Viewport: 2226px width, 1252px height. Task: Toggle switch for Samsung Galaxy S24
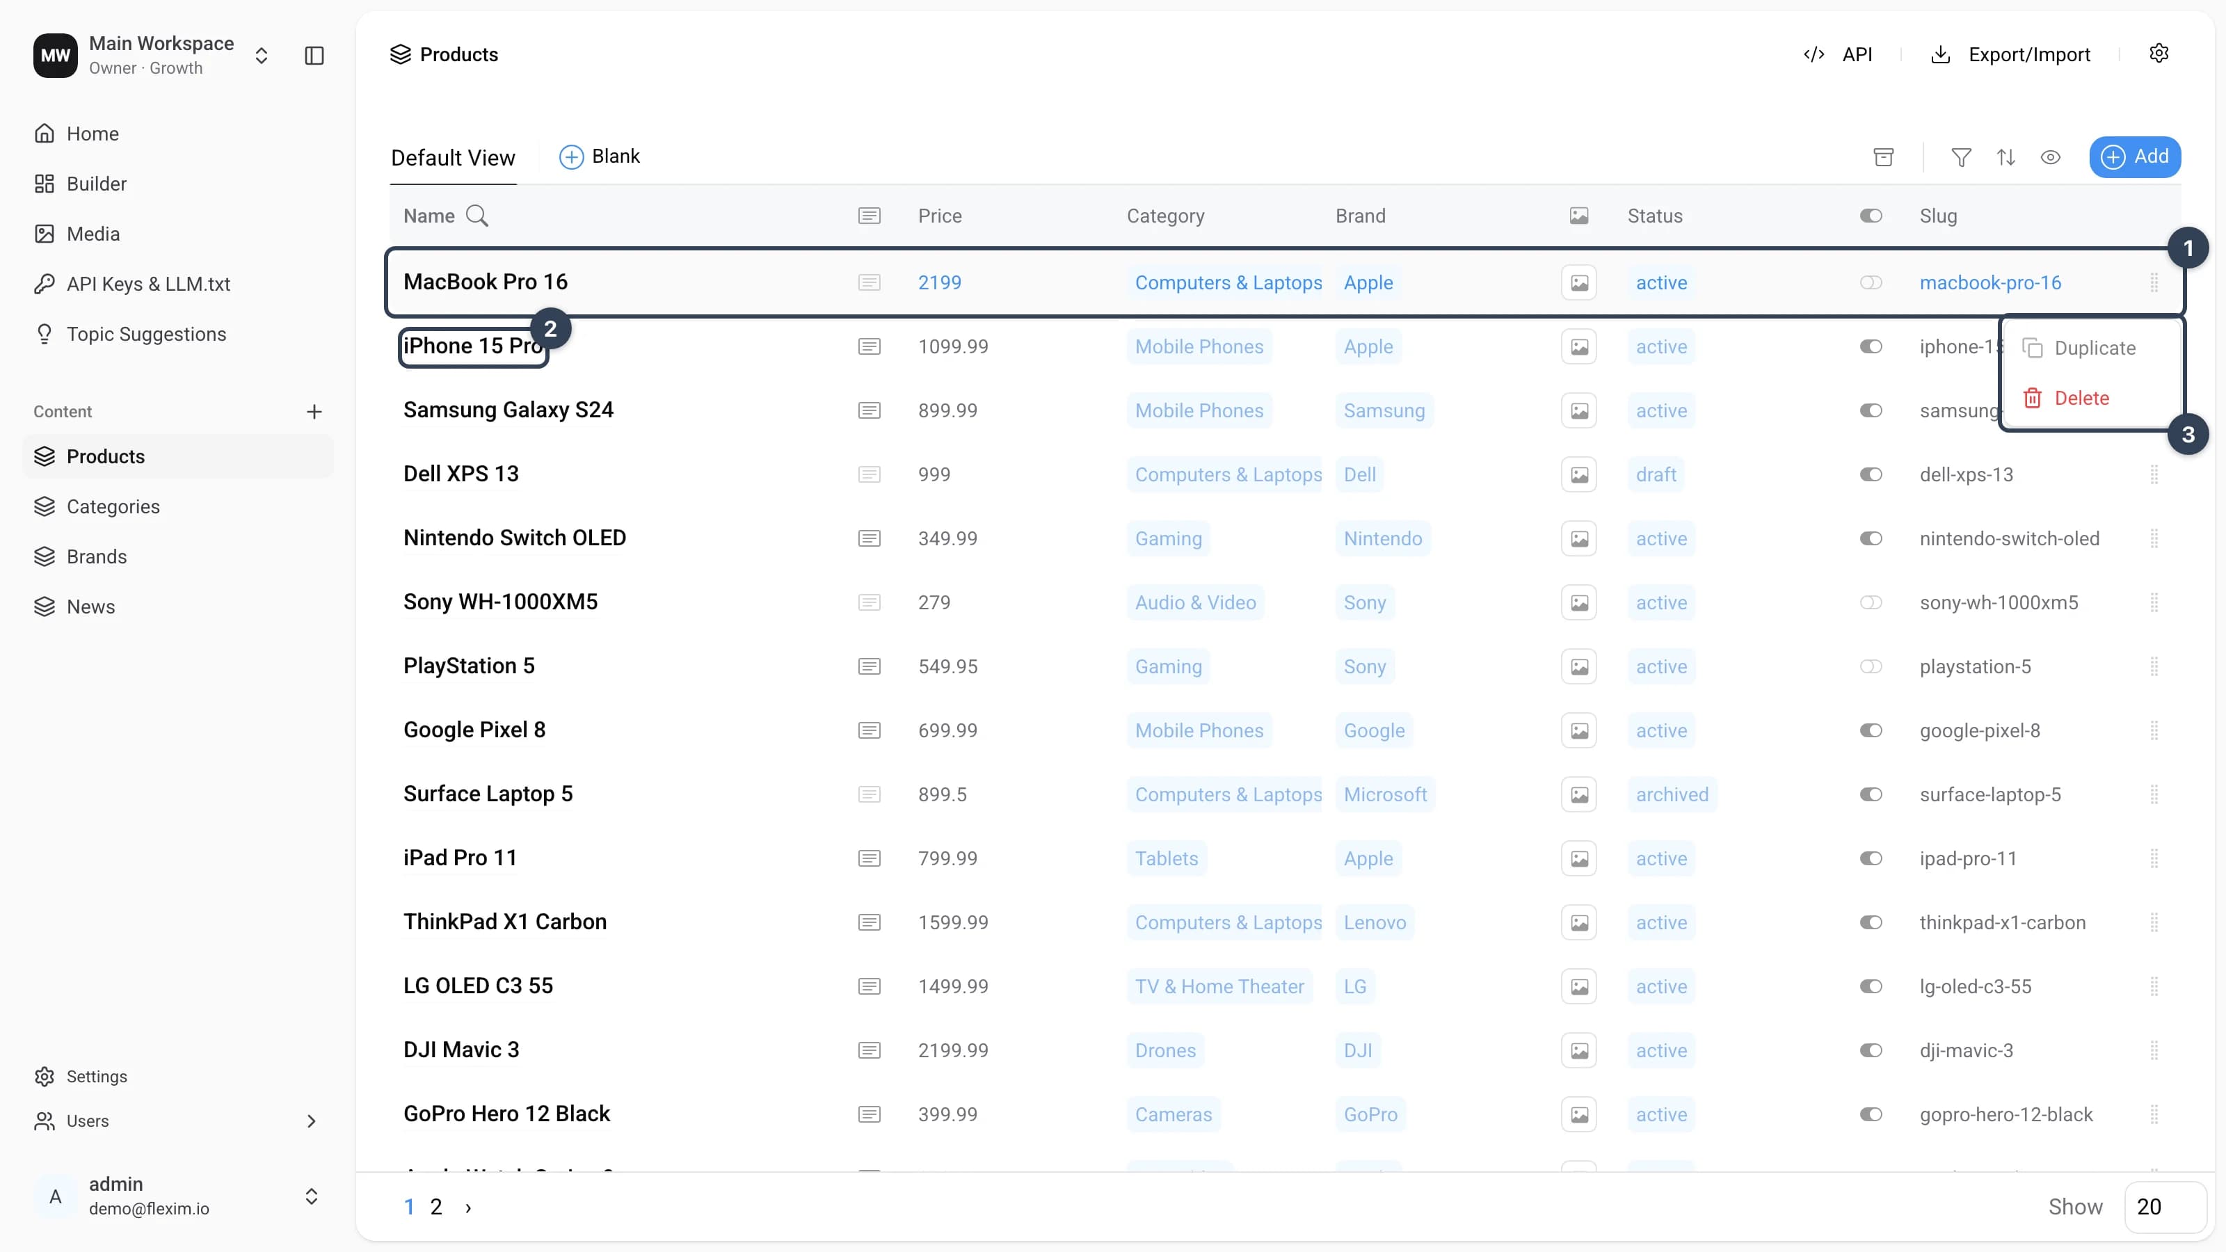tap(1871, 410)
